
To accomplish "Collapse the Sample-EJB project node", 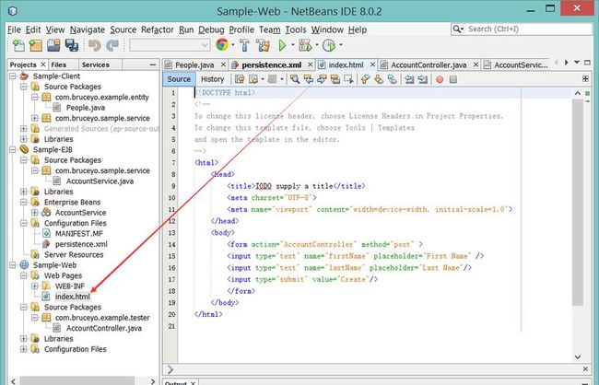I will (x=13, y=149).
